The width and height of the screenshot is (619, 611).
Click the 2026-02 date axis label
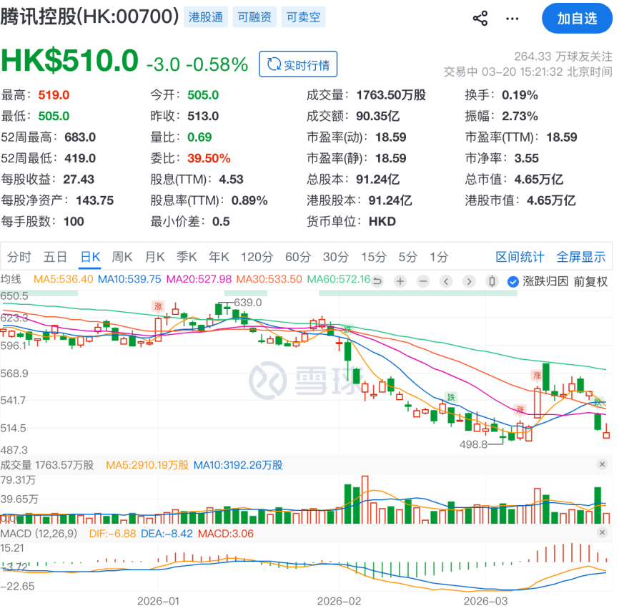[x=339, y=601]
